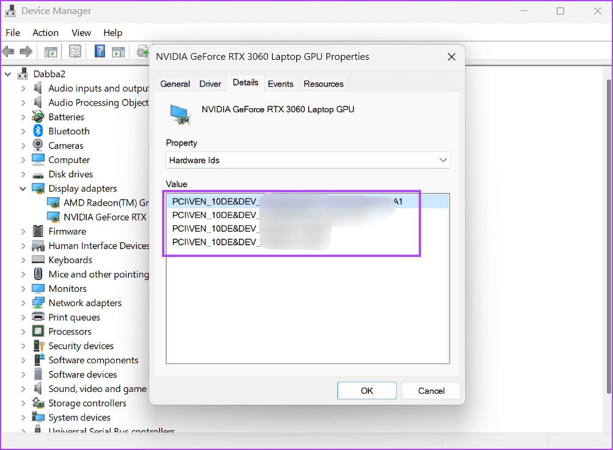Open the Action menu

[45, 32]
